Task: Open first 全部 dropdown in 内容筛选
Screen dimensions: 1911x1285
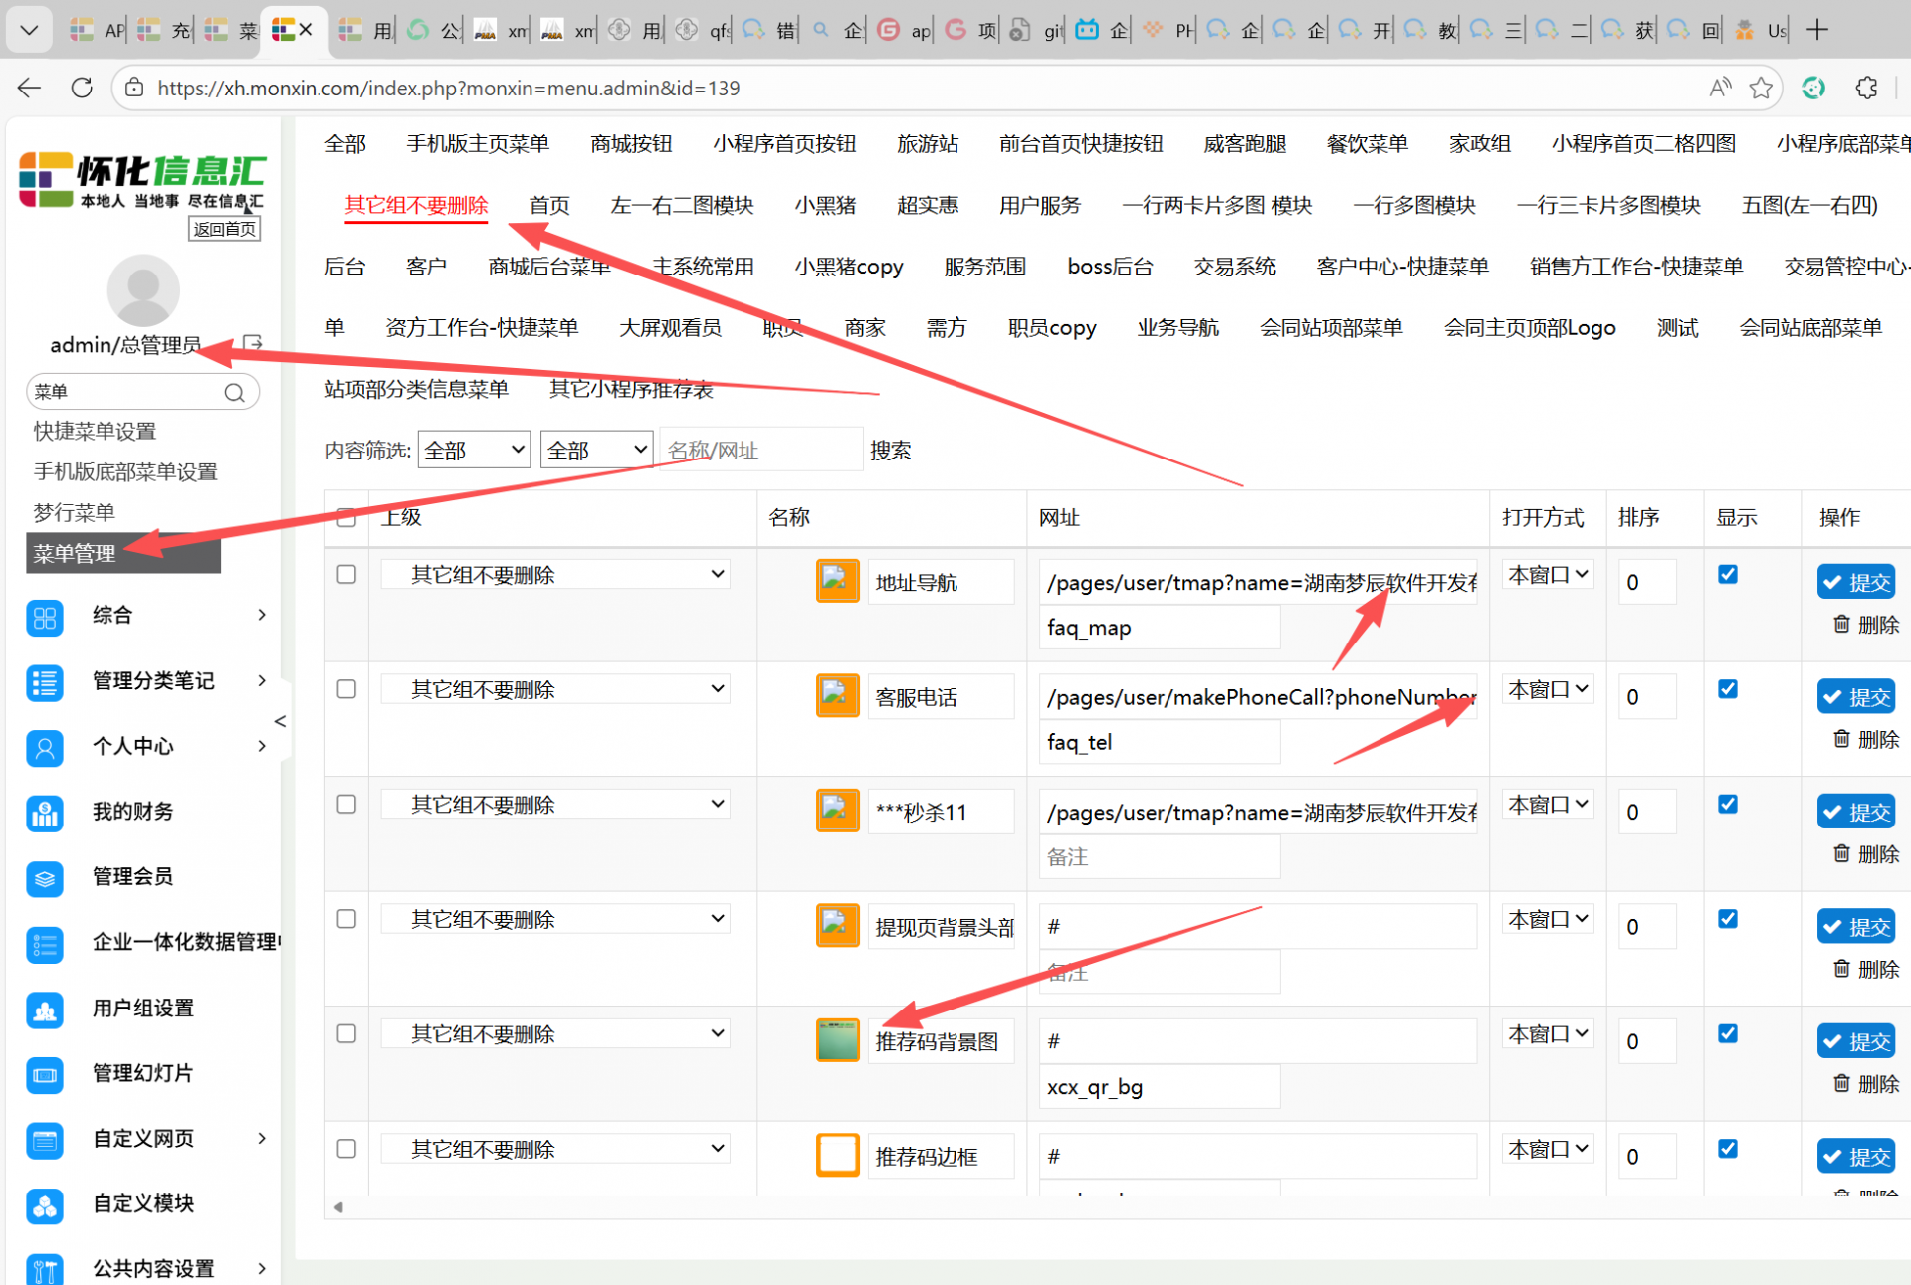Action: pyautogui.click(x=474, y=451)
